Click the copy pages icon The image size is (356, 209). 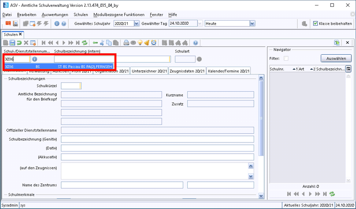click(109, 42)
